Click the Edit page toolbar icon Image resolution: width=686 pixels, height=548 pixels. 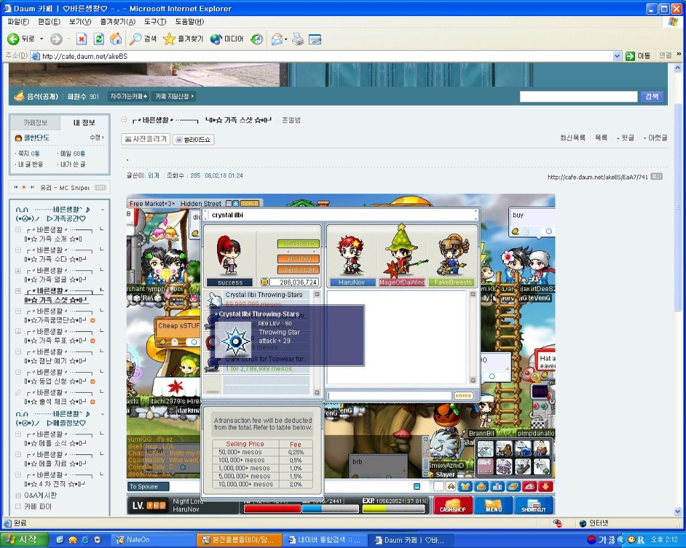(x=315, y=39)
